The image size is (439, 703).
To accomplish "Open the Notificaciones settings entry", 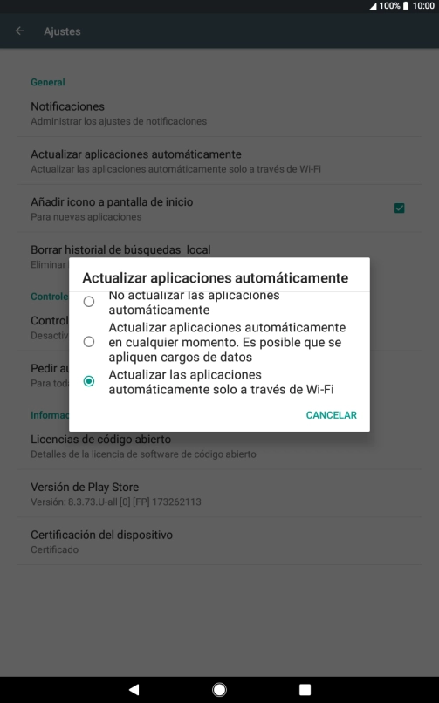I will click(x=219, y=113).
